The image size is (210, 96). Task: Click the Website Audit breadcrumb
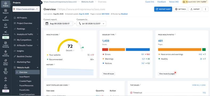click(87, 2)
